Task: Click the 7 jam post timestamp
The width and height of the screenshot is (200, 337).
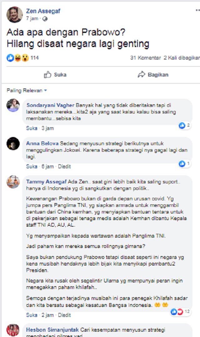Action: tap(32, 19)
